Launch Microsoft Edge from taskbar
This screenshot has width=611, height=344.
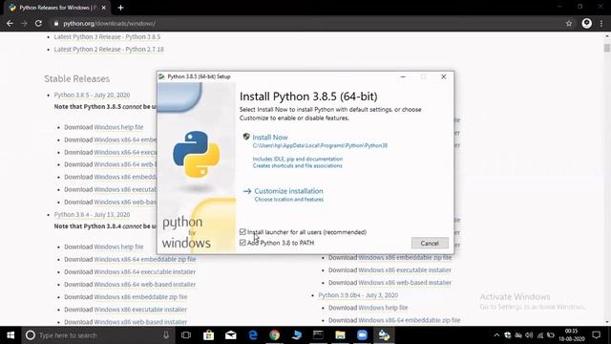click(252, 335)
